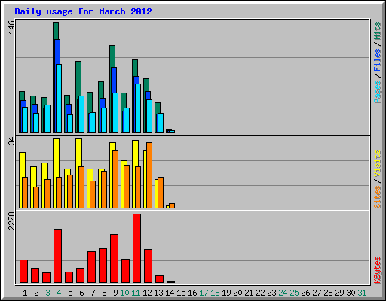Click day "9" on the x-axis
The width and height of the screenshot is (386, 301).
pyautogui.click(x=115, y=293)
